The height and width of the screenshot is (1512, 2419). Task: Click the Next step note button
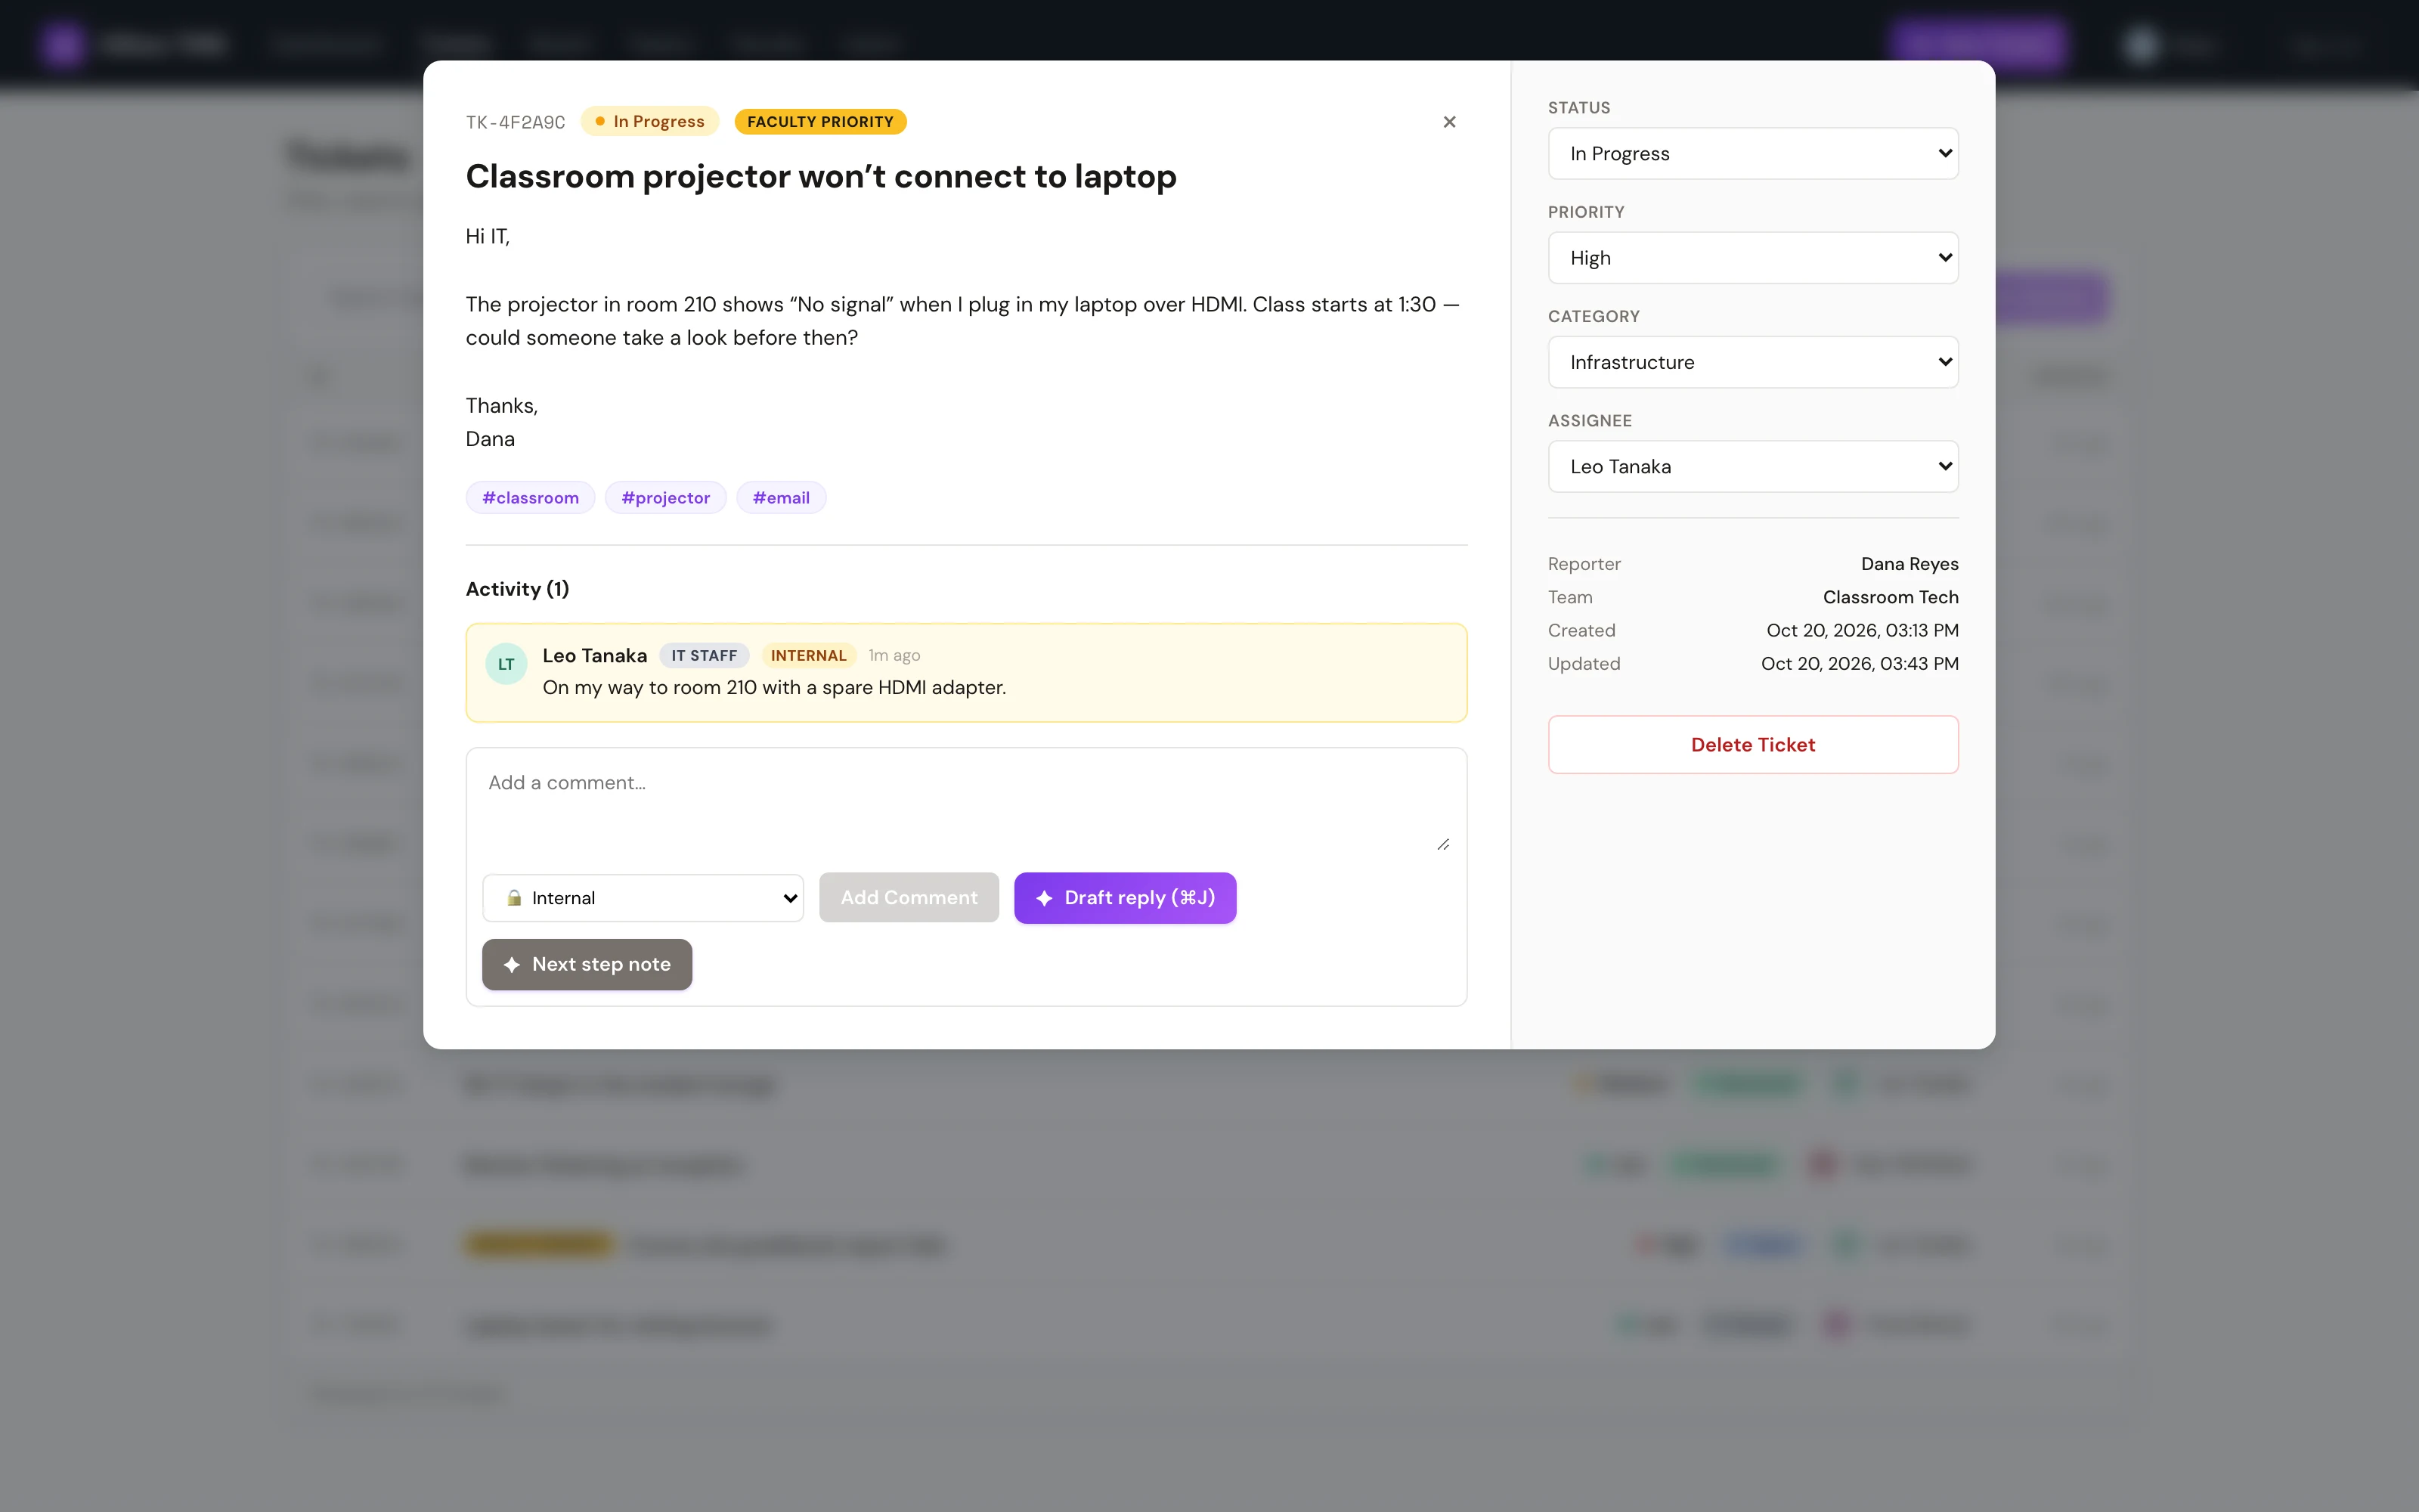pyautogui.click(x=587, y=965)
